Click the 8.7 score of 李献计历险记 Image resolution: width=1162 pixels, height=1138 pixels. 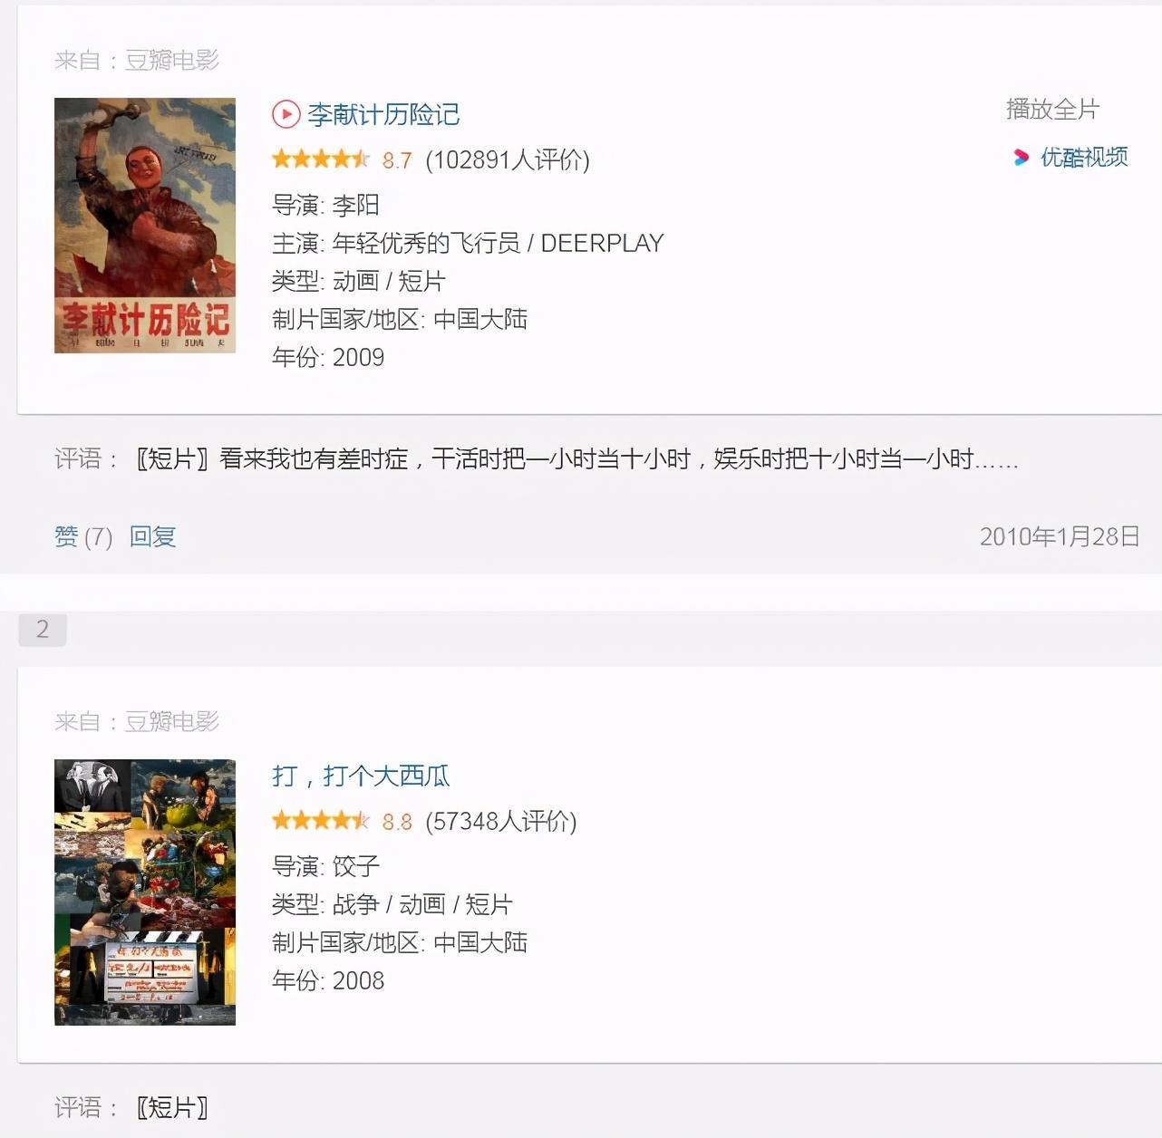click(397, 160)
